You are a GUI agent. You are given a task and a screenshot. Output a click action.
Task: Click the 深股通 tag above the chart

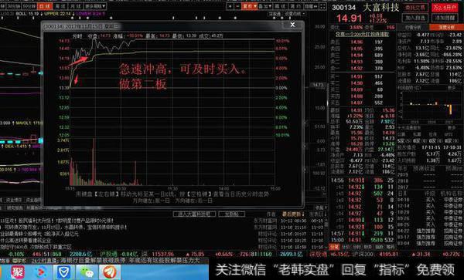pyautogui.click(x=275, y=14)
